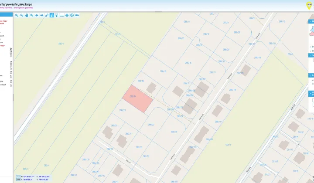Image resolution: width=314 pixels, height=183 pixels.
Task: Click the X coordinate value
Action: pyautogui.click(x=28, y=180)
